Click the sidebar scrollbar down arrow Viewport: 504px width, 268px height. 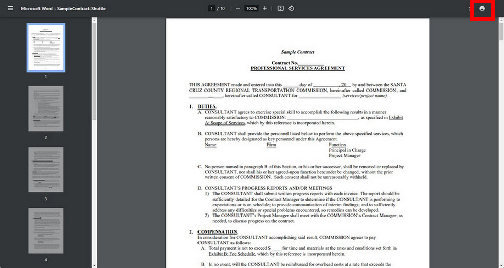point(94,266)
